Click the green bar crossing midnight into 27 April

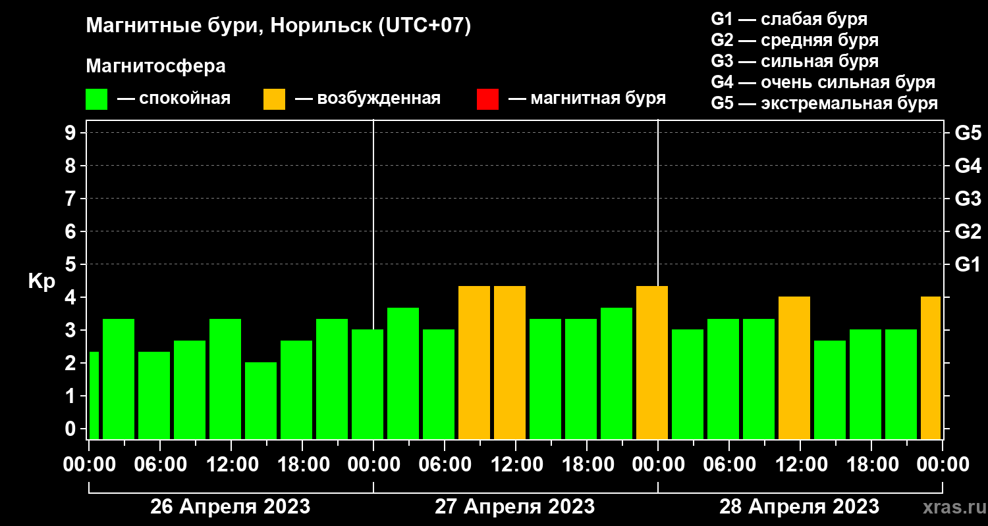click(x=368, y=384)
